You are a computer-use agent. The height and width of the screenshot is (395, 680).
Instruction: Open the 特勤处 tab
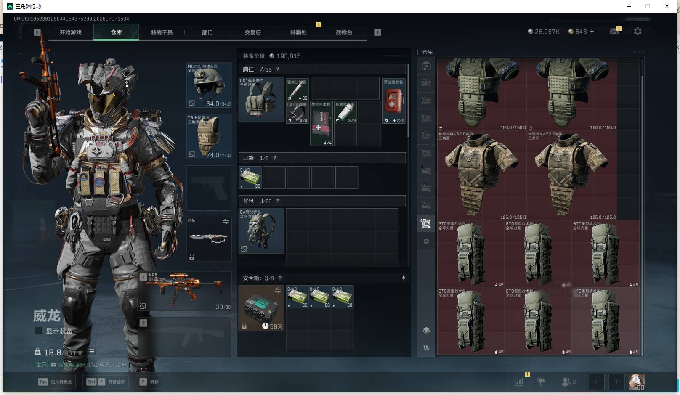298,32
